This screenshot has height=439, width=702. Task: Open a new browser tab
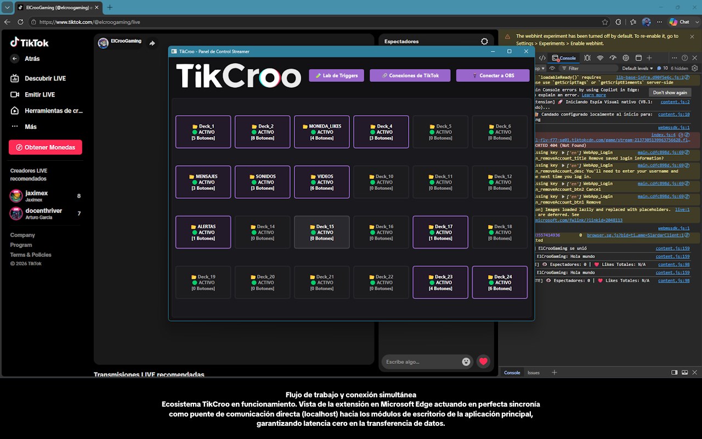click(x=110, y=7)
